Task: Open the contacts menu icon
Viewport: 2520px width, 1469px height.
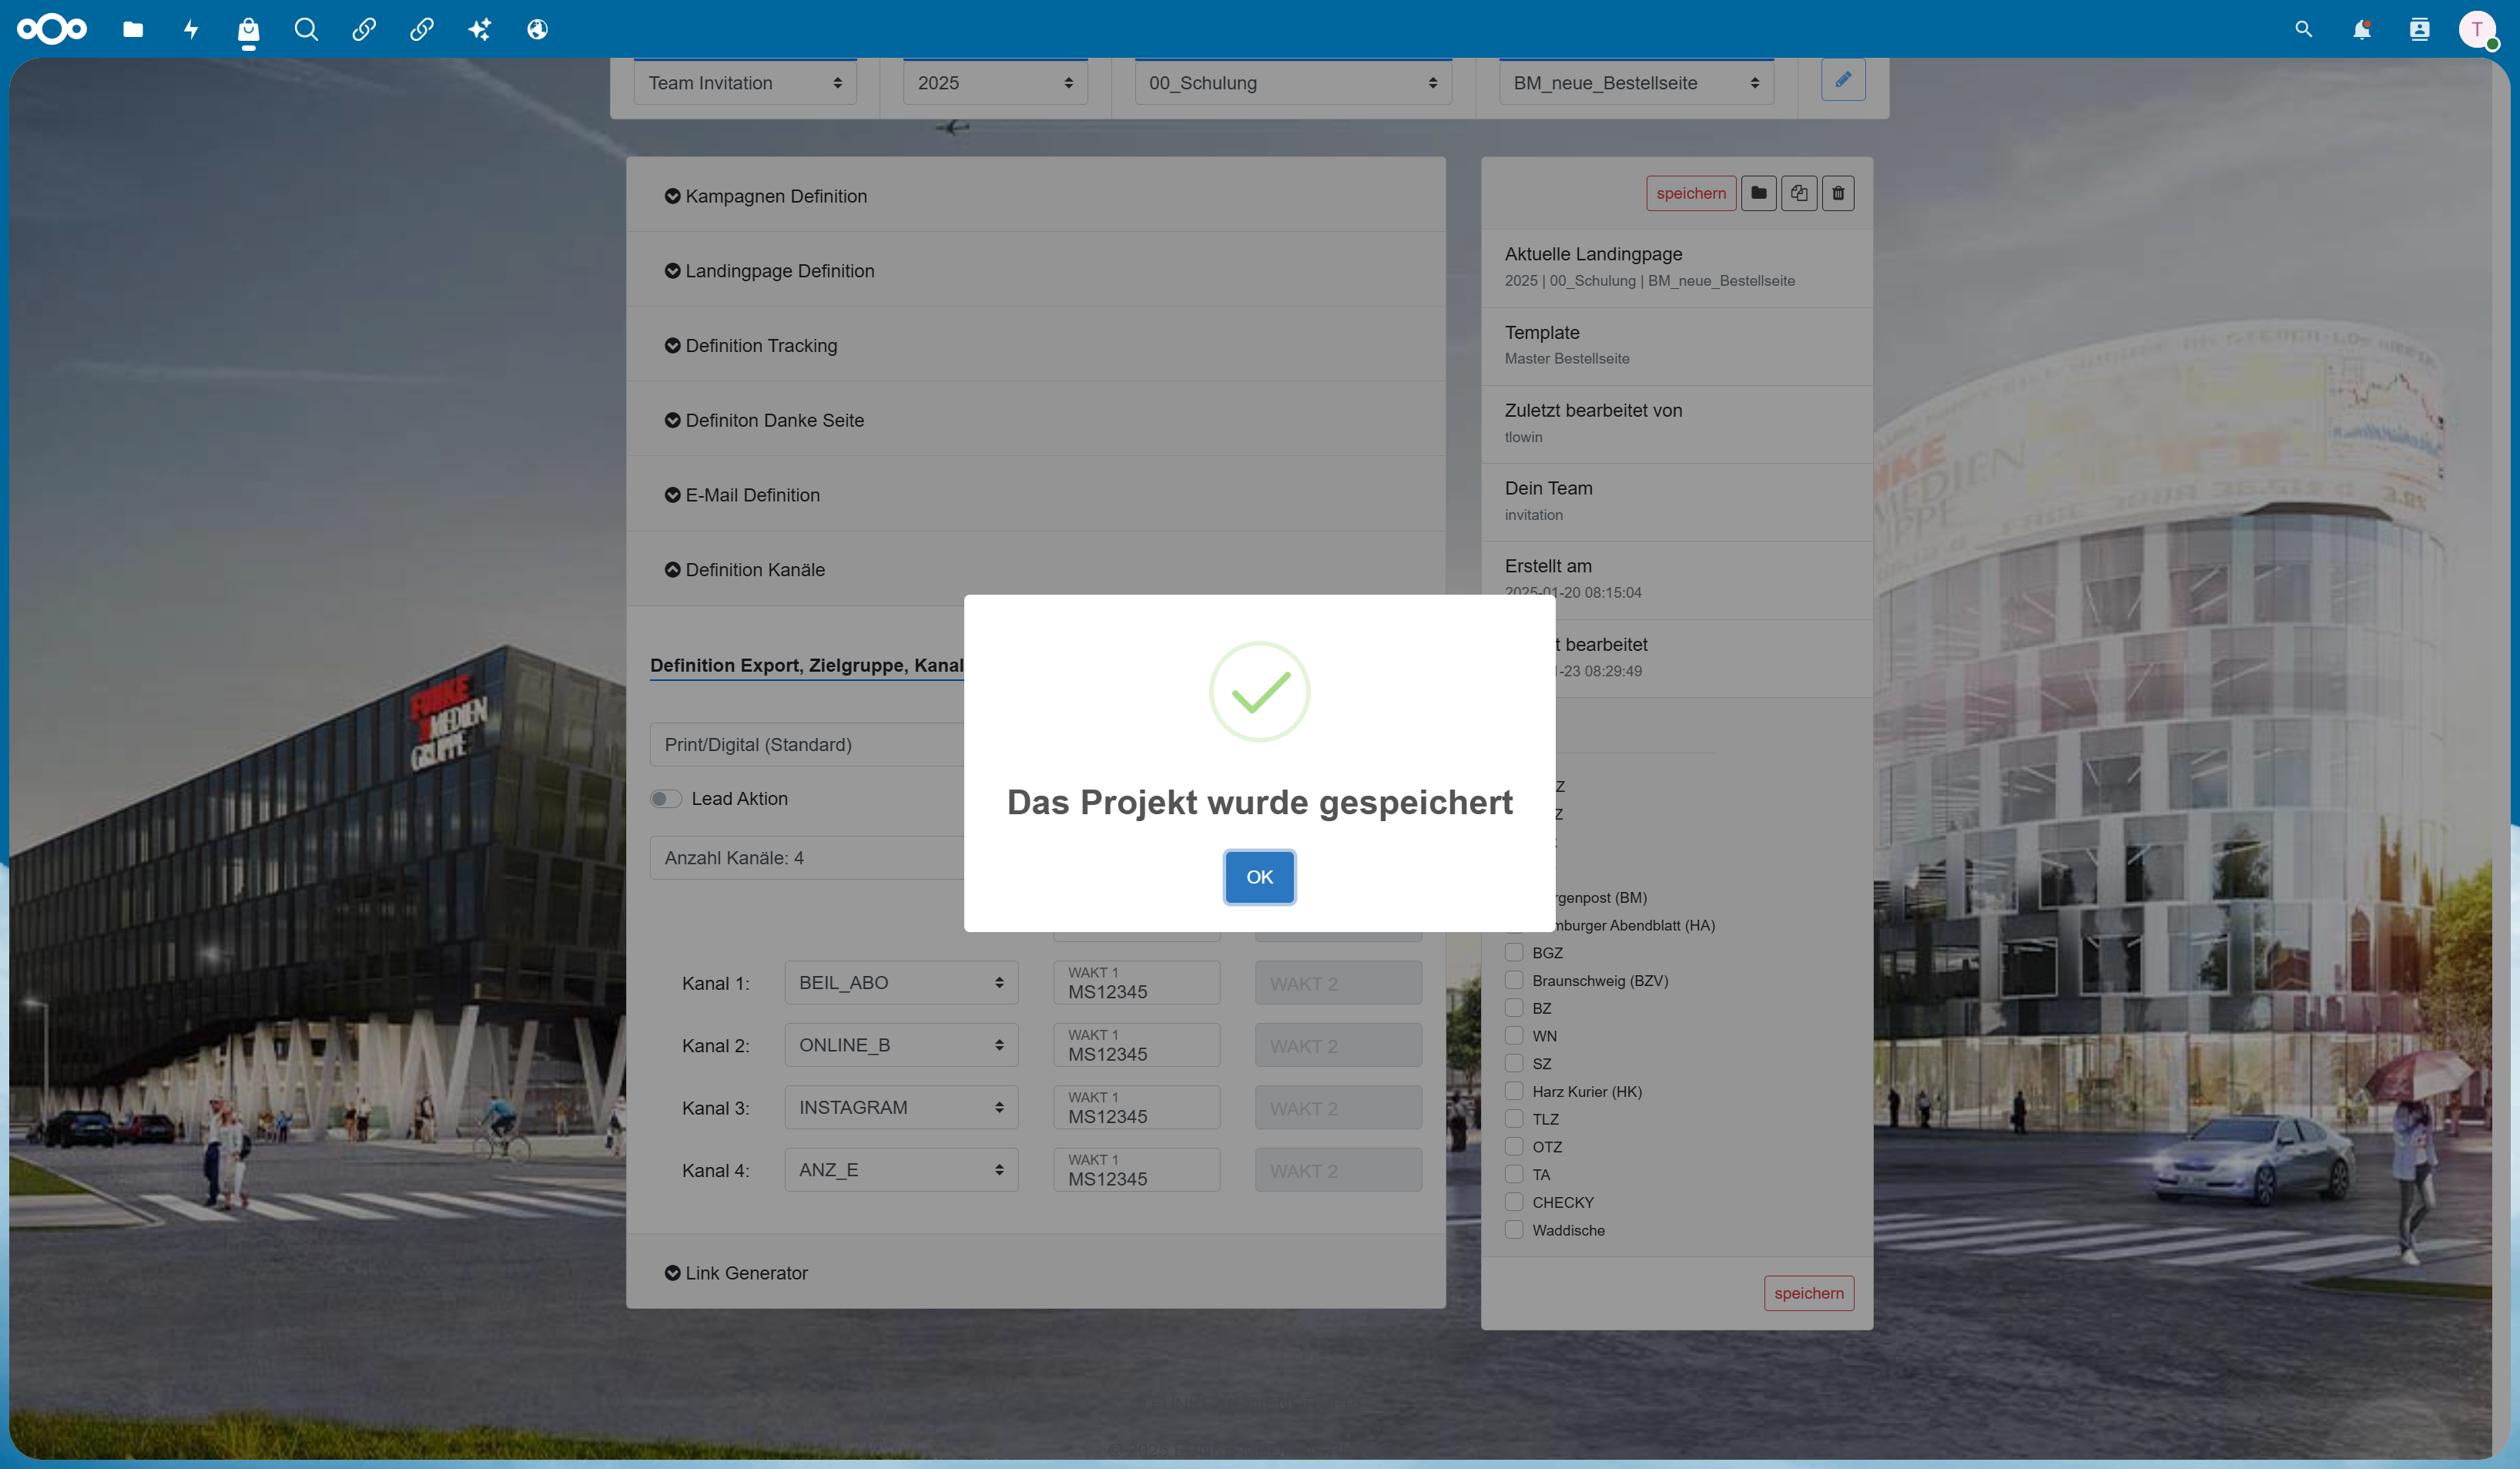Action: [2419, 29]
